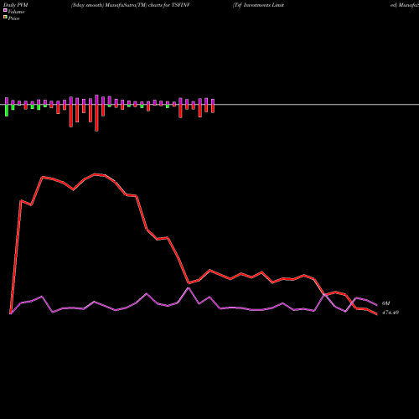This screenshot has height=419, width=419.
Task: Click the 'Price' legend label
Action: pos(14,18)
